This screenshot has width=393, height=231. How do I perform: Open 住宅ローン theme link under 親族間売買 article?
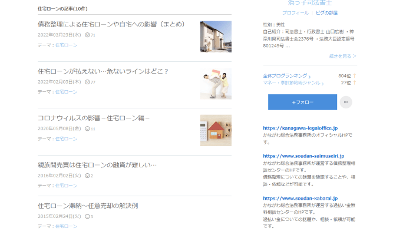66,186
